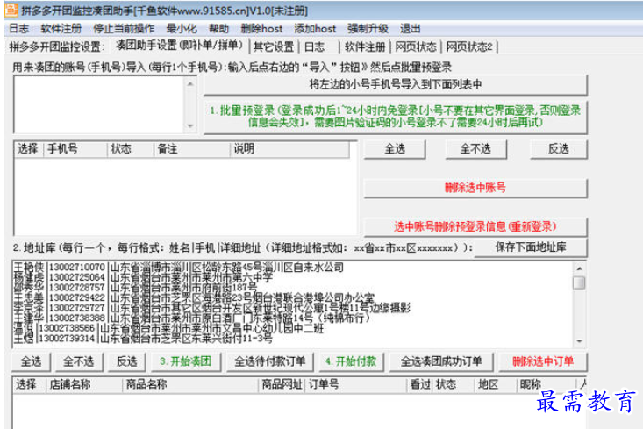
Task: Click the red 删除选中账号 button
Action: tap(475, 188)
